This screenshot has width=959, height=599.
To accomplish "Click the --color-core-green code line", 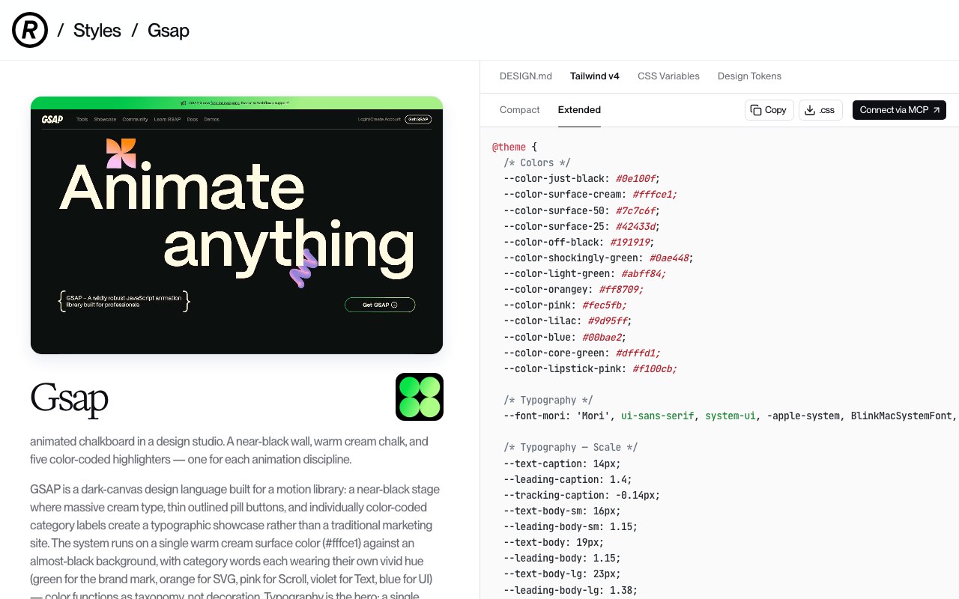I will coord(582,353).
